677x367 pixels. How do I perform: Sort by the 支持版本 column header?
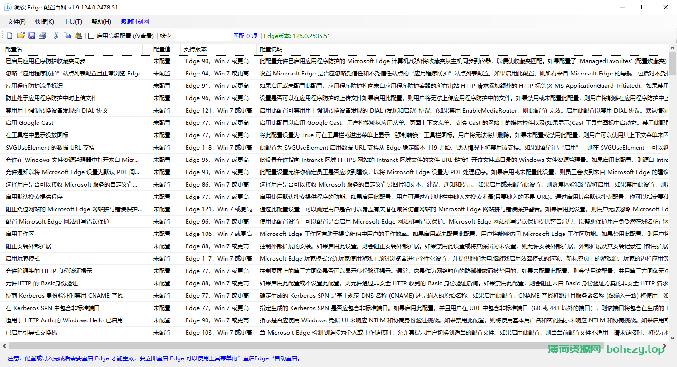[x=219, y=49]
